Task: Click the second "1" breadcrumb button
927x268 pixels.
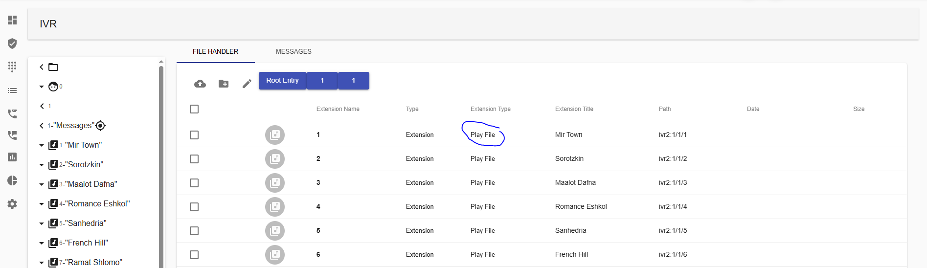Action: [353, 80]
